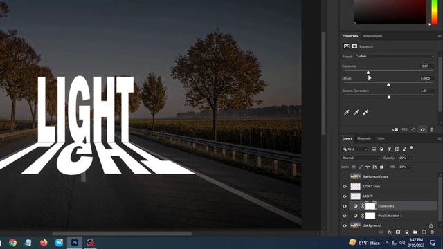View the previous state of the adjustment
This screenshot has width=443, height=249.
404,129
